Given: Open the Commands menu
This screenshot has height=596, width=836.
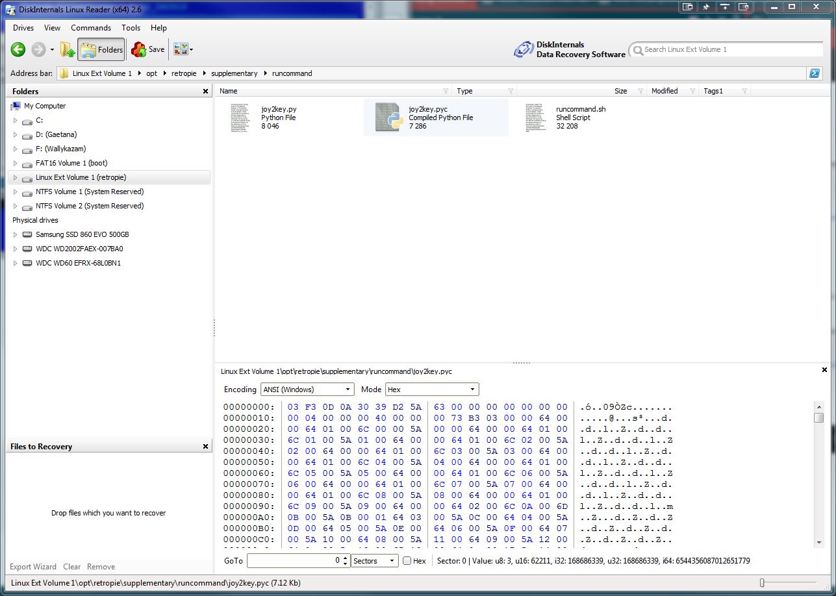Looking at the screenshot, I should 91,28.
